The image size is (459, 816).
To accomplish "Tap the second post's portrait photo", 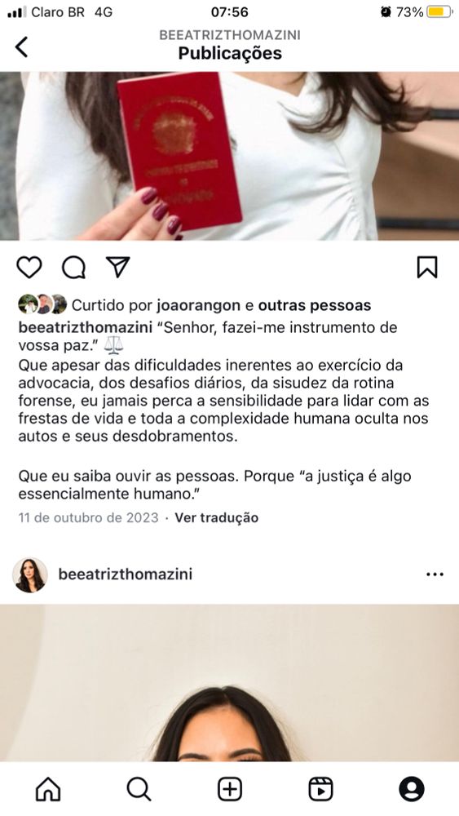I will click(x=229, y=683).
